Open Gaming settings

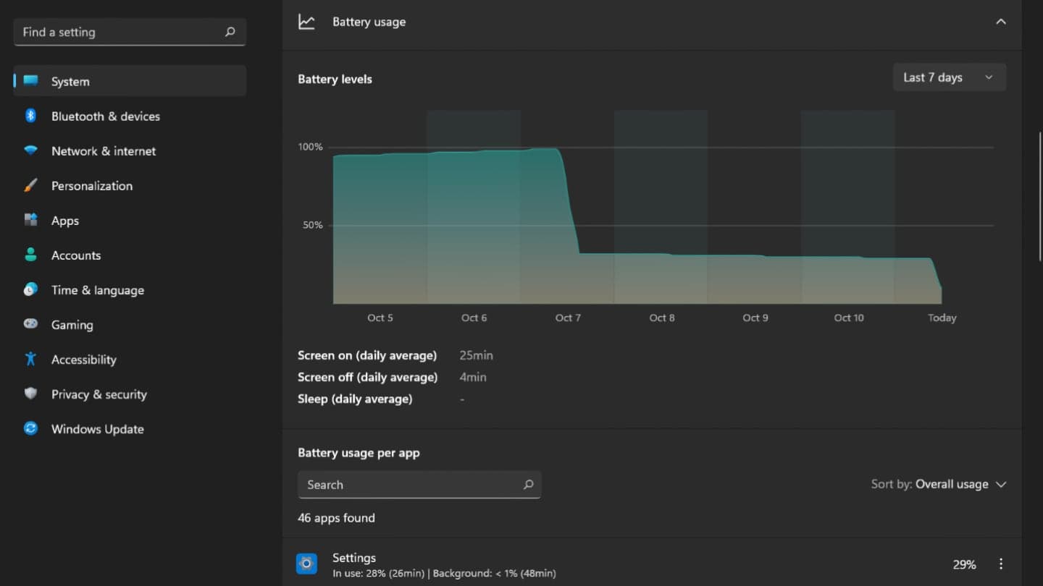130,324
